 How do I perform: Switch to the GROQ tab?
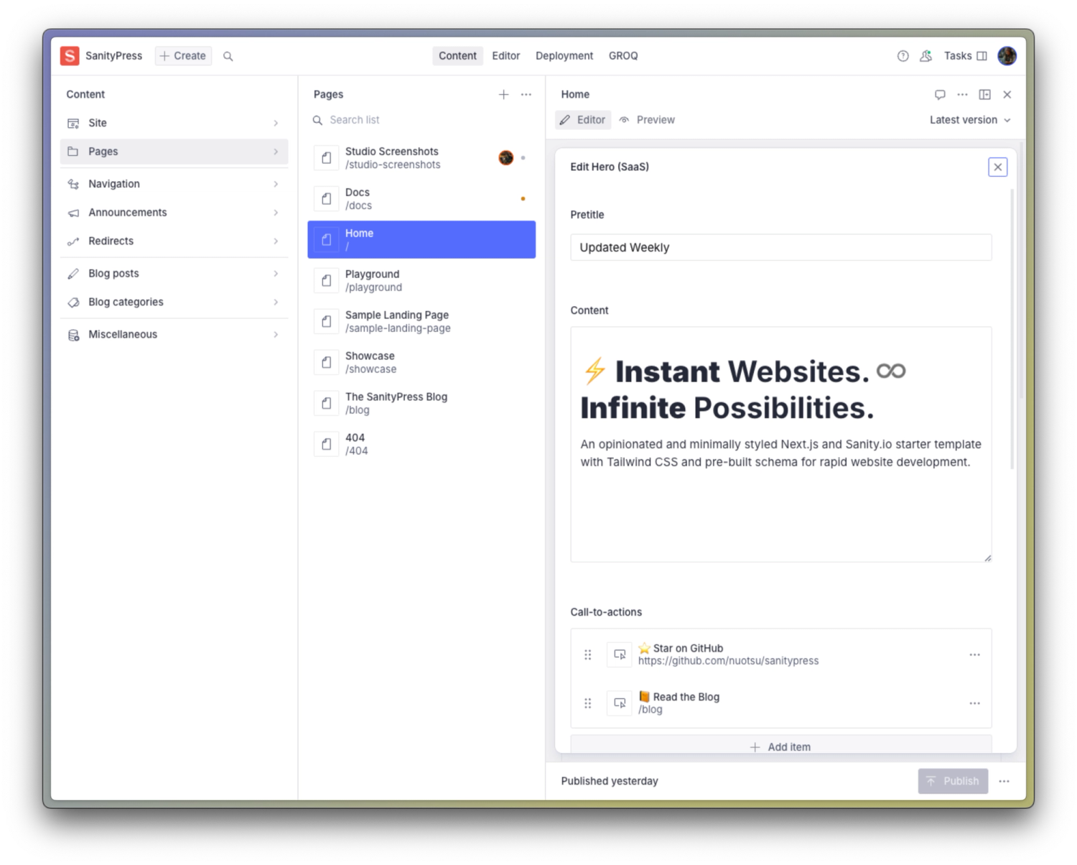(x=623, y=56)
